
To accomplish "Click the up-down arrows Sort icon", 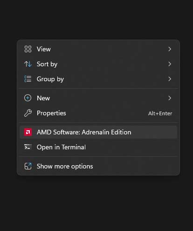I will tap(28, 64).
